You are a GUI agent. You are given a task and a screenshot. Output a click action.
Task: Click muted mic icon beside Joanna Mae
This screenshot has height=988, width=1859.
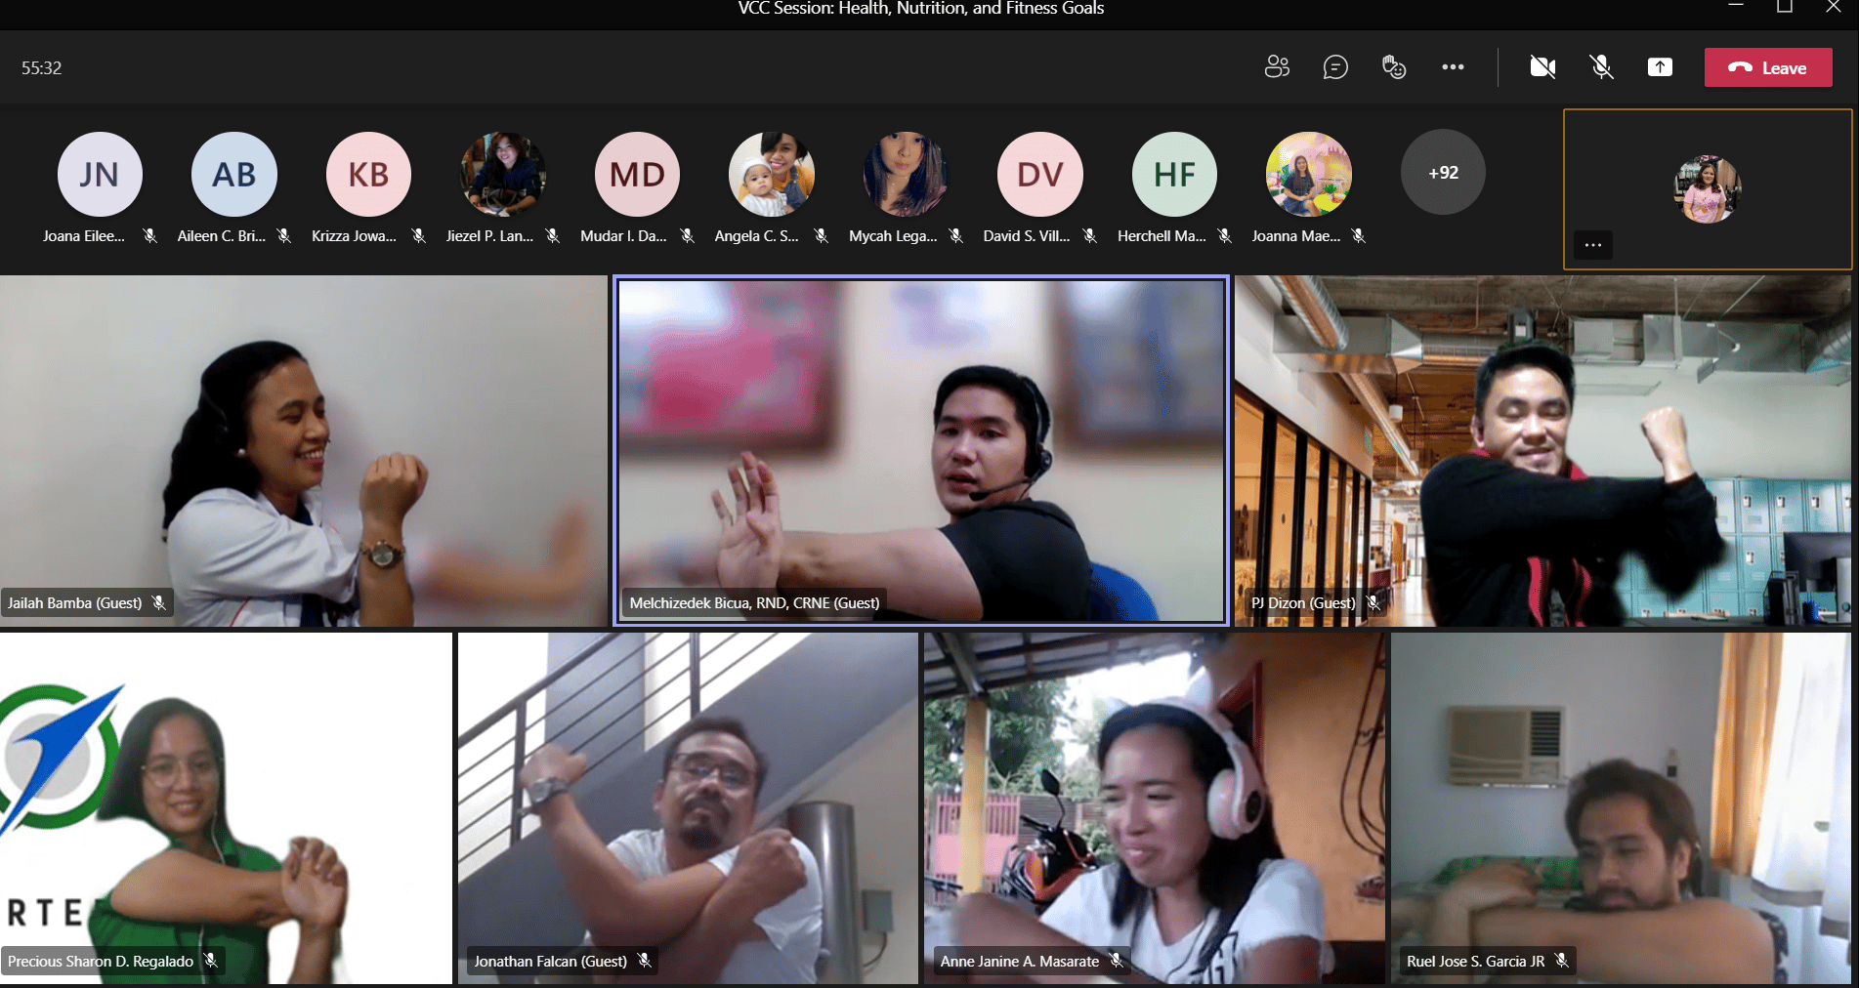coord(1359,235)
